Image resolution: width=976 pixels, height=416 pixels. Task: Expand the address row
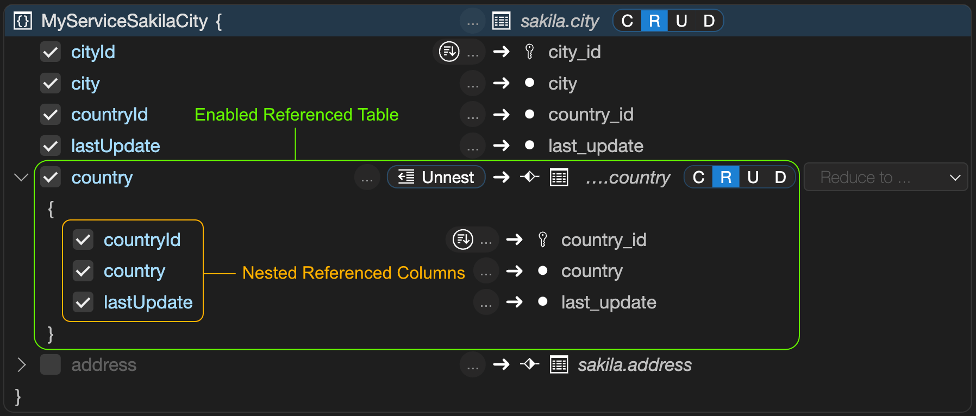(21, 364)
